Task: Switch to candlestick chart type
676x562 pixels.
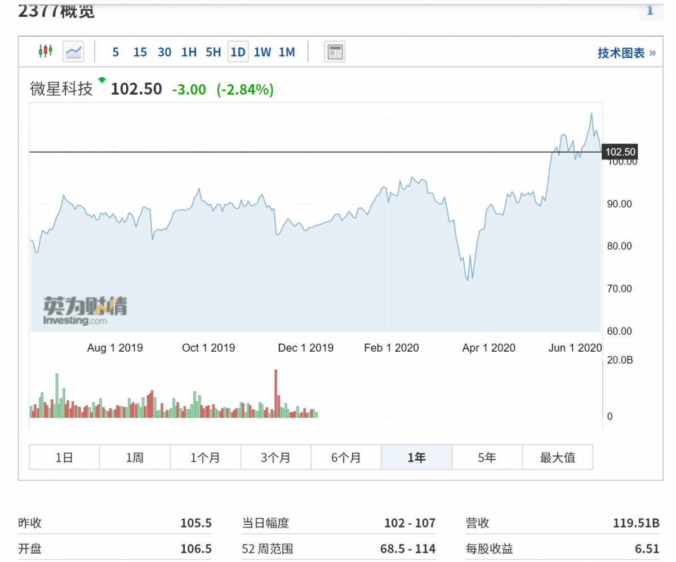Action: (45, 52)
